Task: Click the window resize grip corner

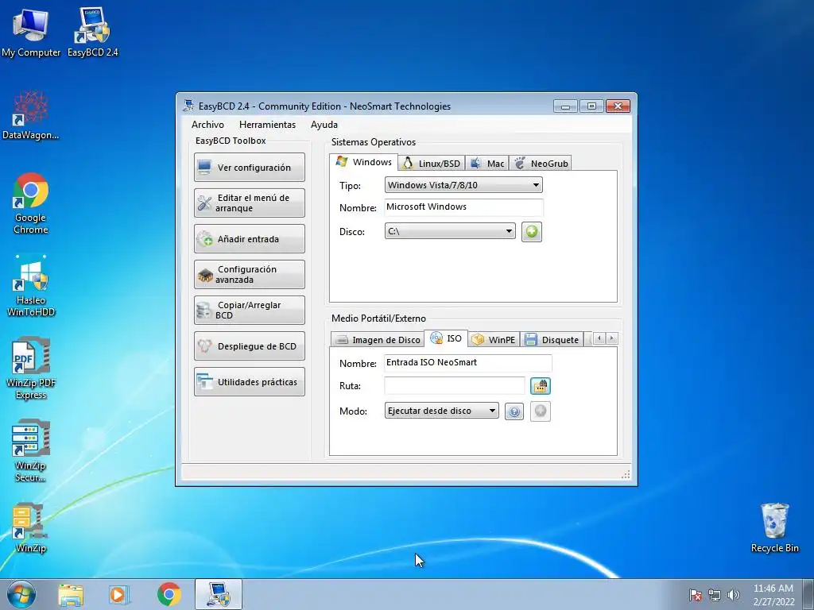Action: [626, 475]
